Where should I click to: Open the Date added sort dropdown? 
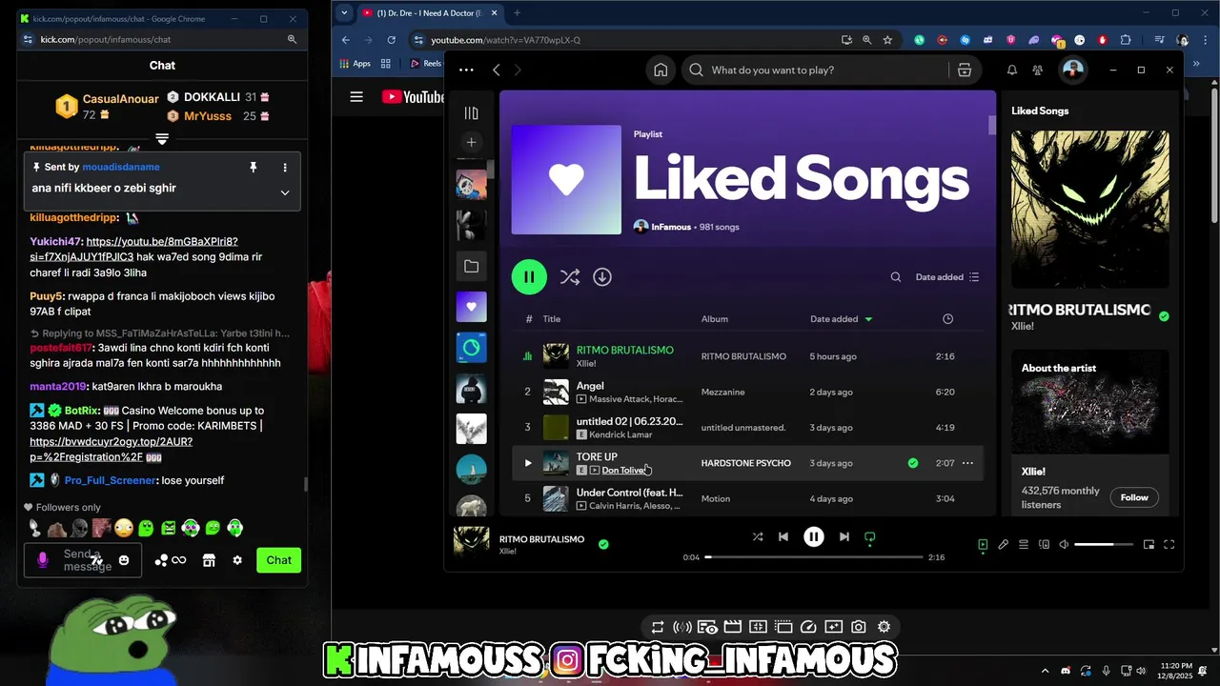point(947,277)
